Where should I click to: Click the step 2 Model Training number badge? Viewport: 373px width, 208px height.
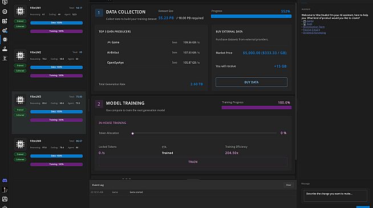[99, 104]
